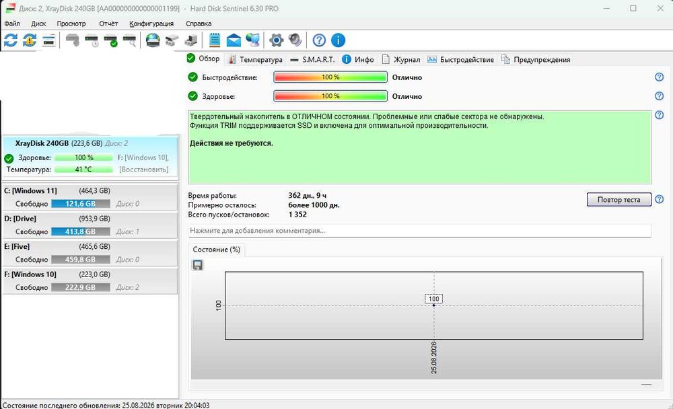
Task: Click the disk with green checkmark icon
Action: pyautogui.click(x=111, y=40)
